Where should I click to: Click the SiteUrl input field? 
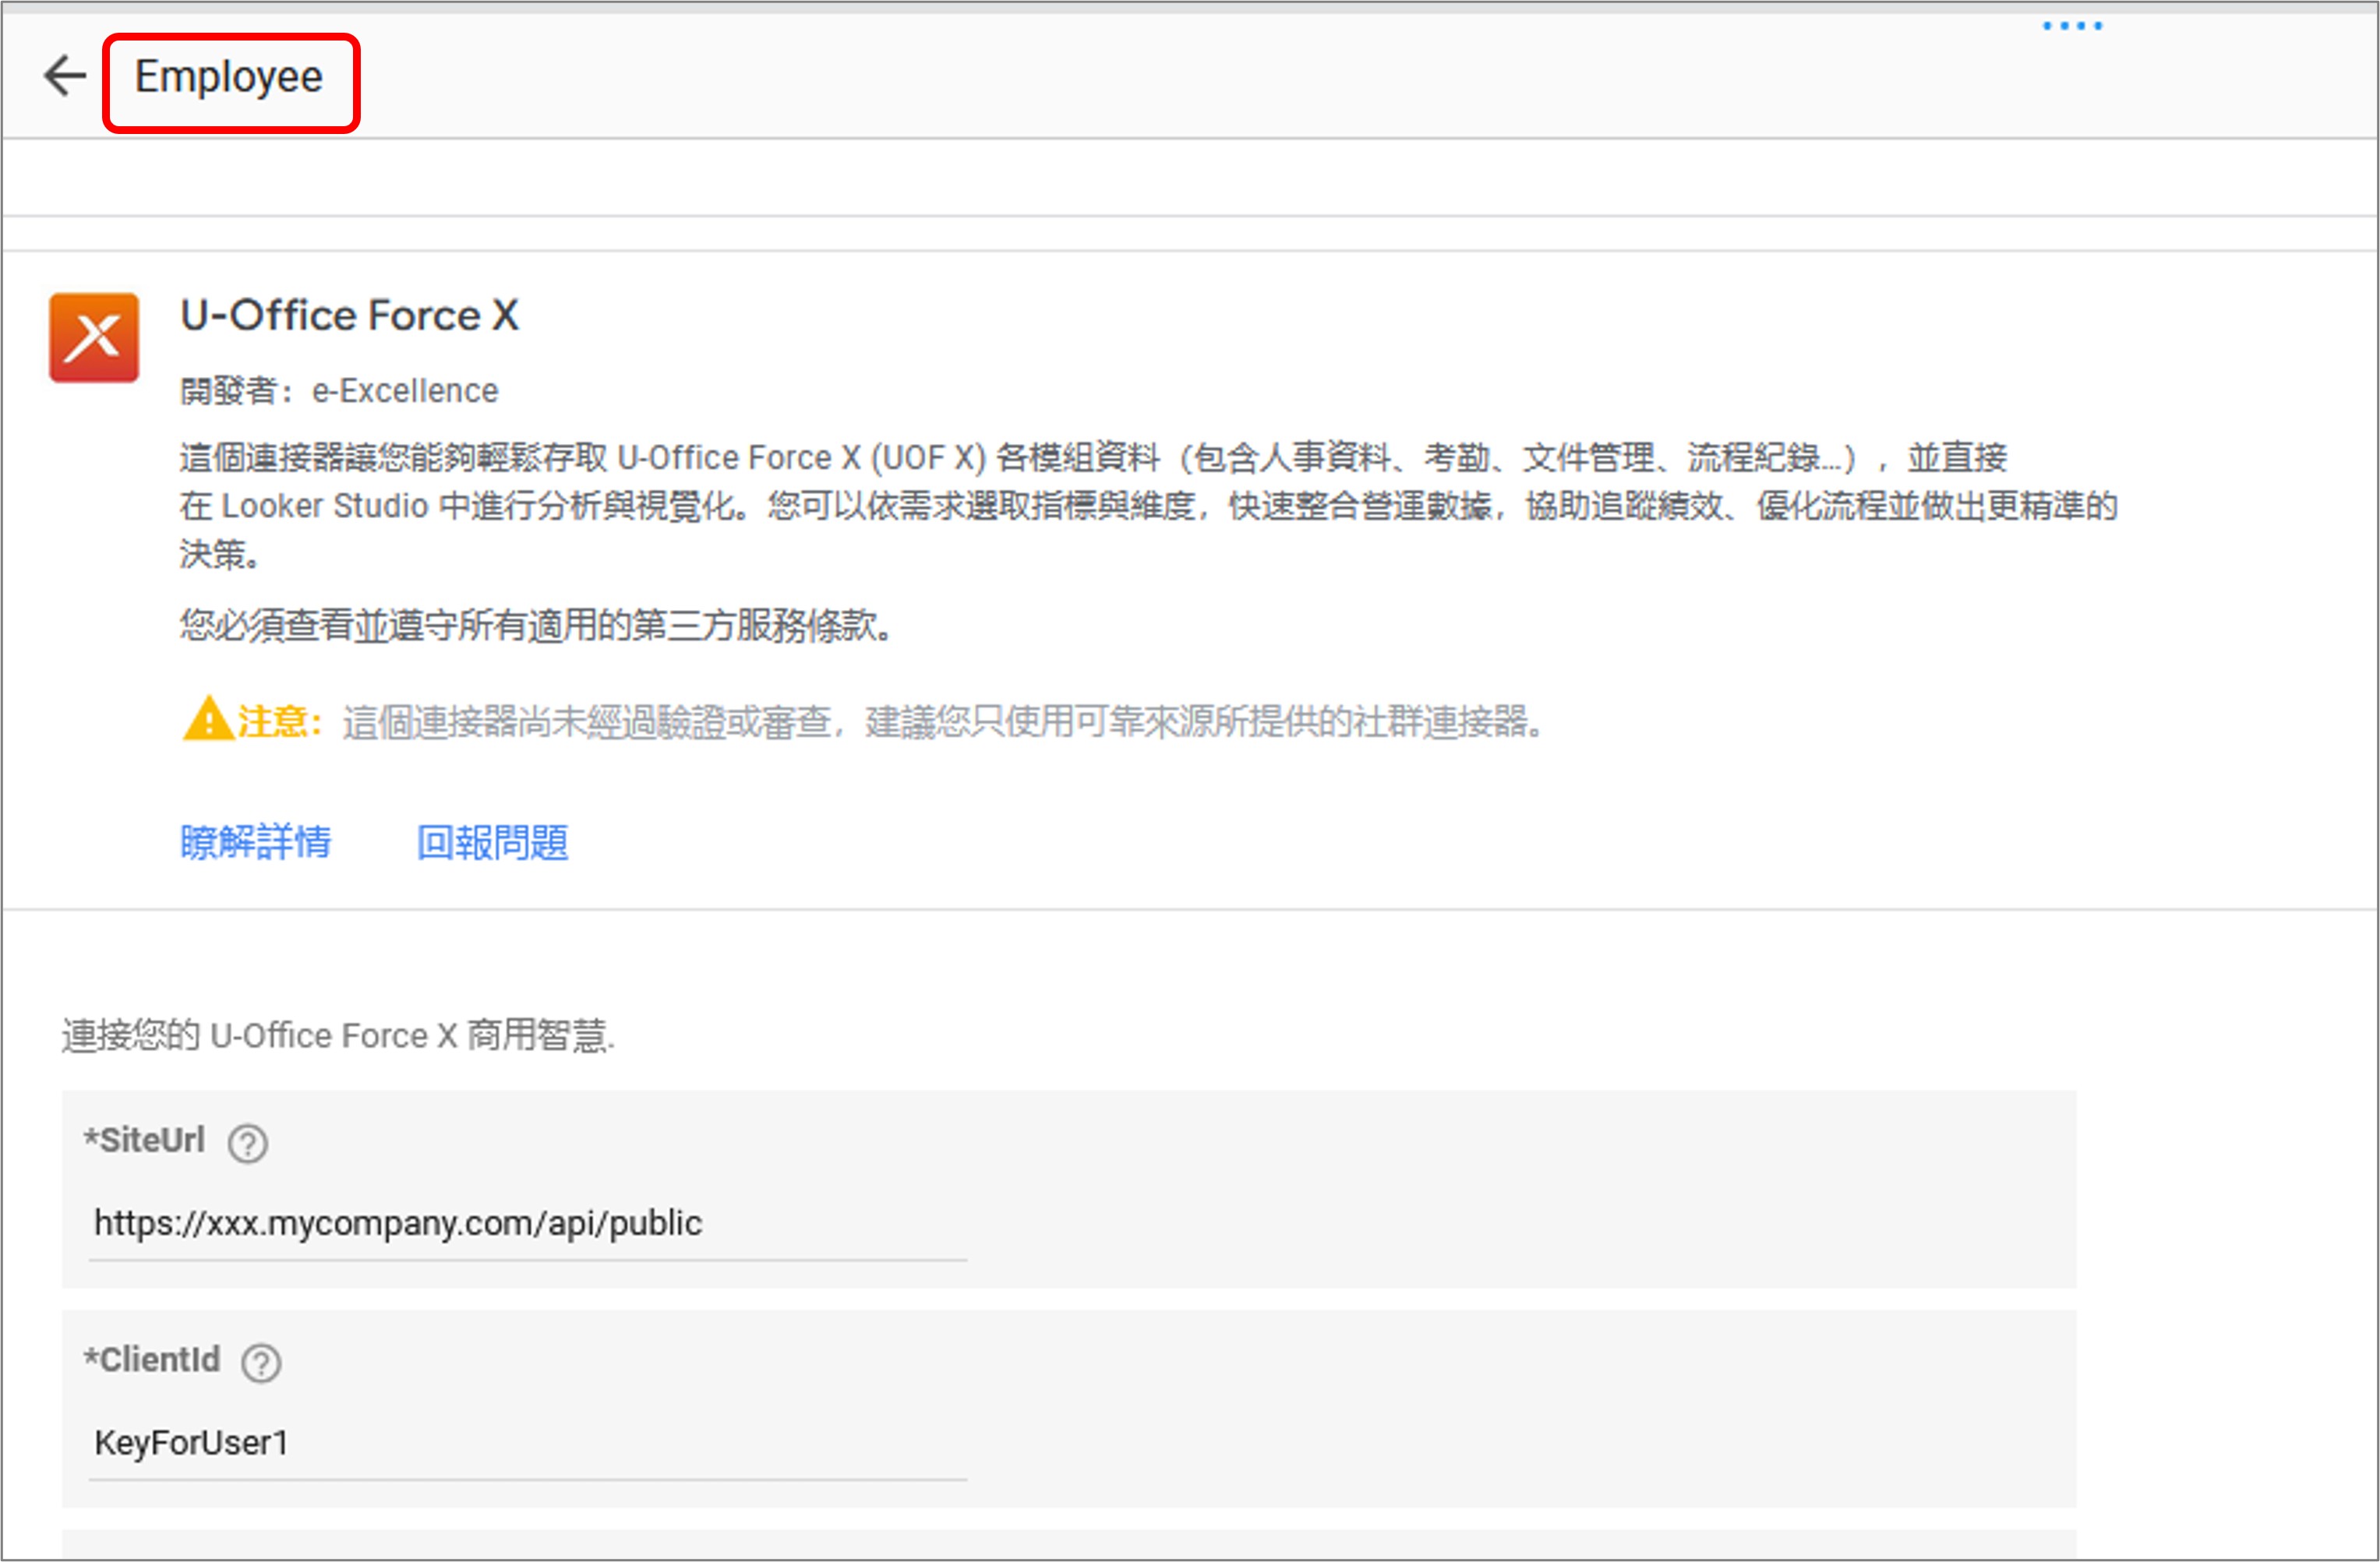coord(527,1223)
